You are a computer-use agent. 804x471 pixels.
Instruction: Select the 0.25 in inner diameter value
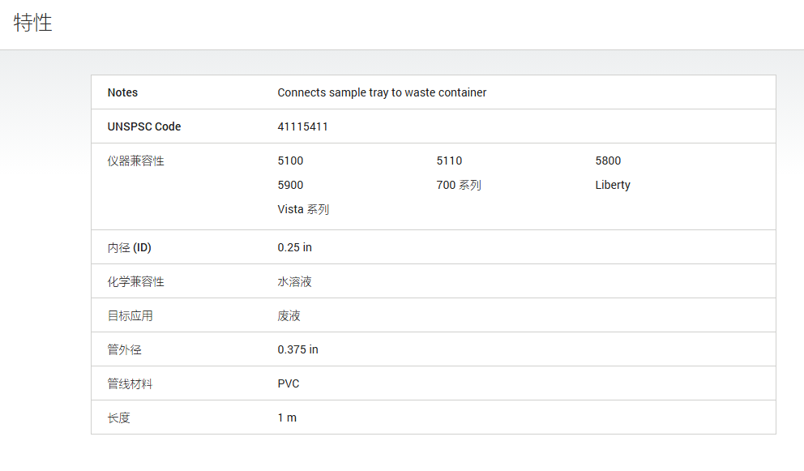coord(294,247)
